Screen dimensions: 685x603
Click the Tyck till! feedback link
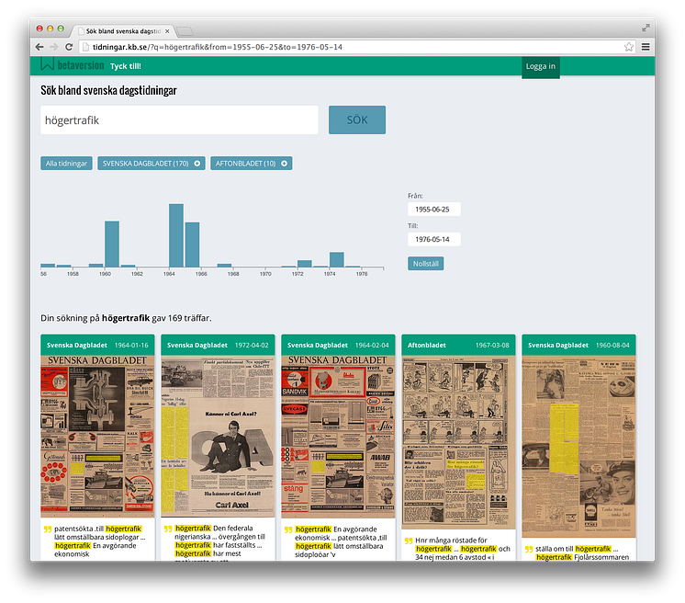coord(126,66)
